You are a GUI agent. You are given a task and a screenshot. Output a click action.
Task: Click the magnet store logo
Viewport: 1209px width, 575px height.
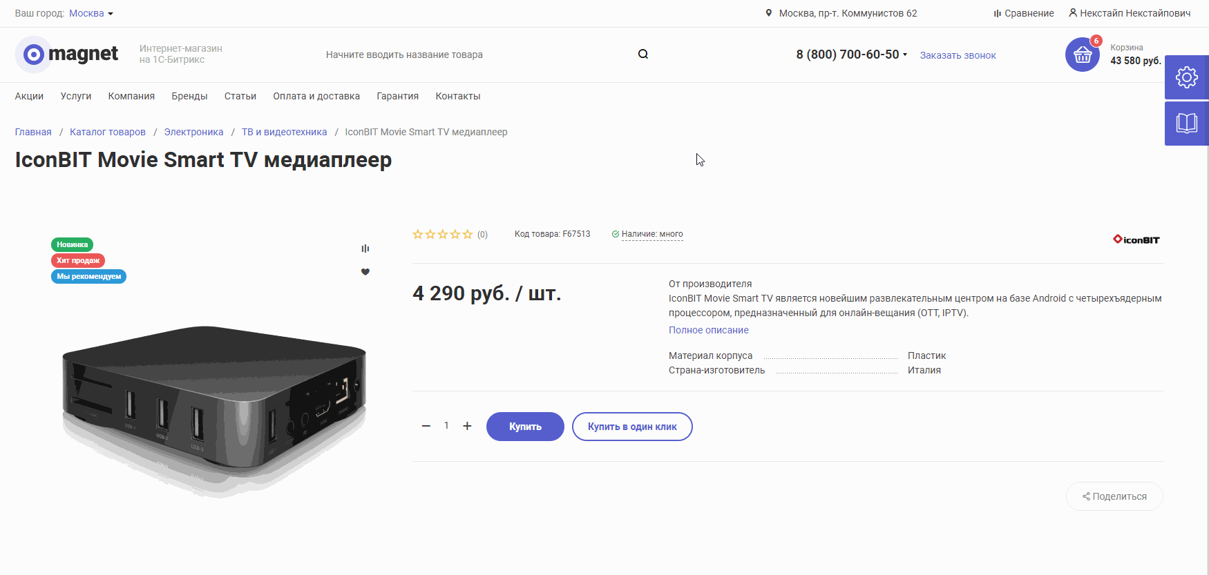[x=67, y=54]
